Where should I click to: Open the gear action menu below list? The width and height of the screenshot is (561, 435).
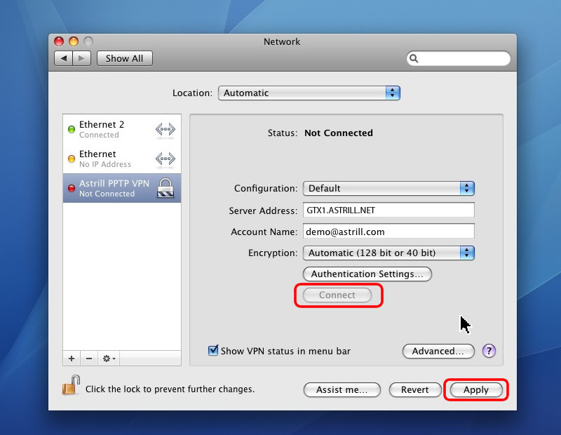[109, 359]
